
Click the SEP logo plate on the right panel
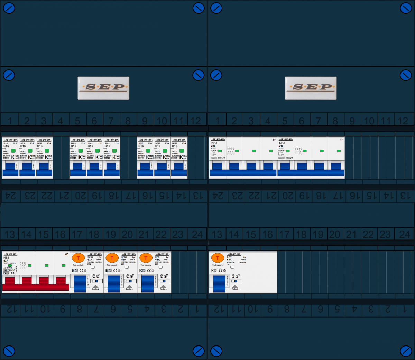(311, 88)
